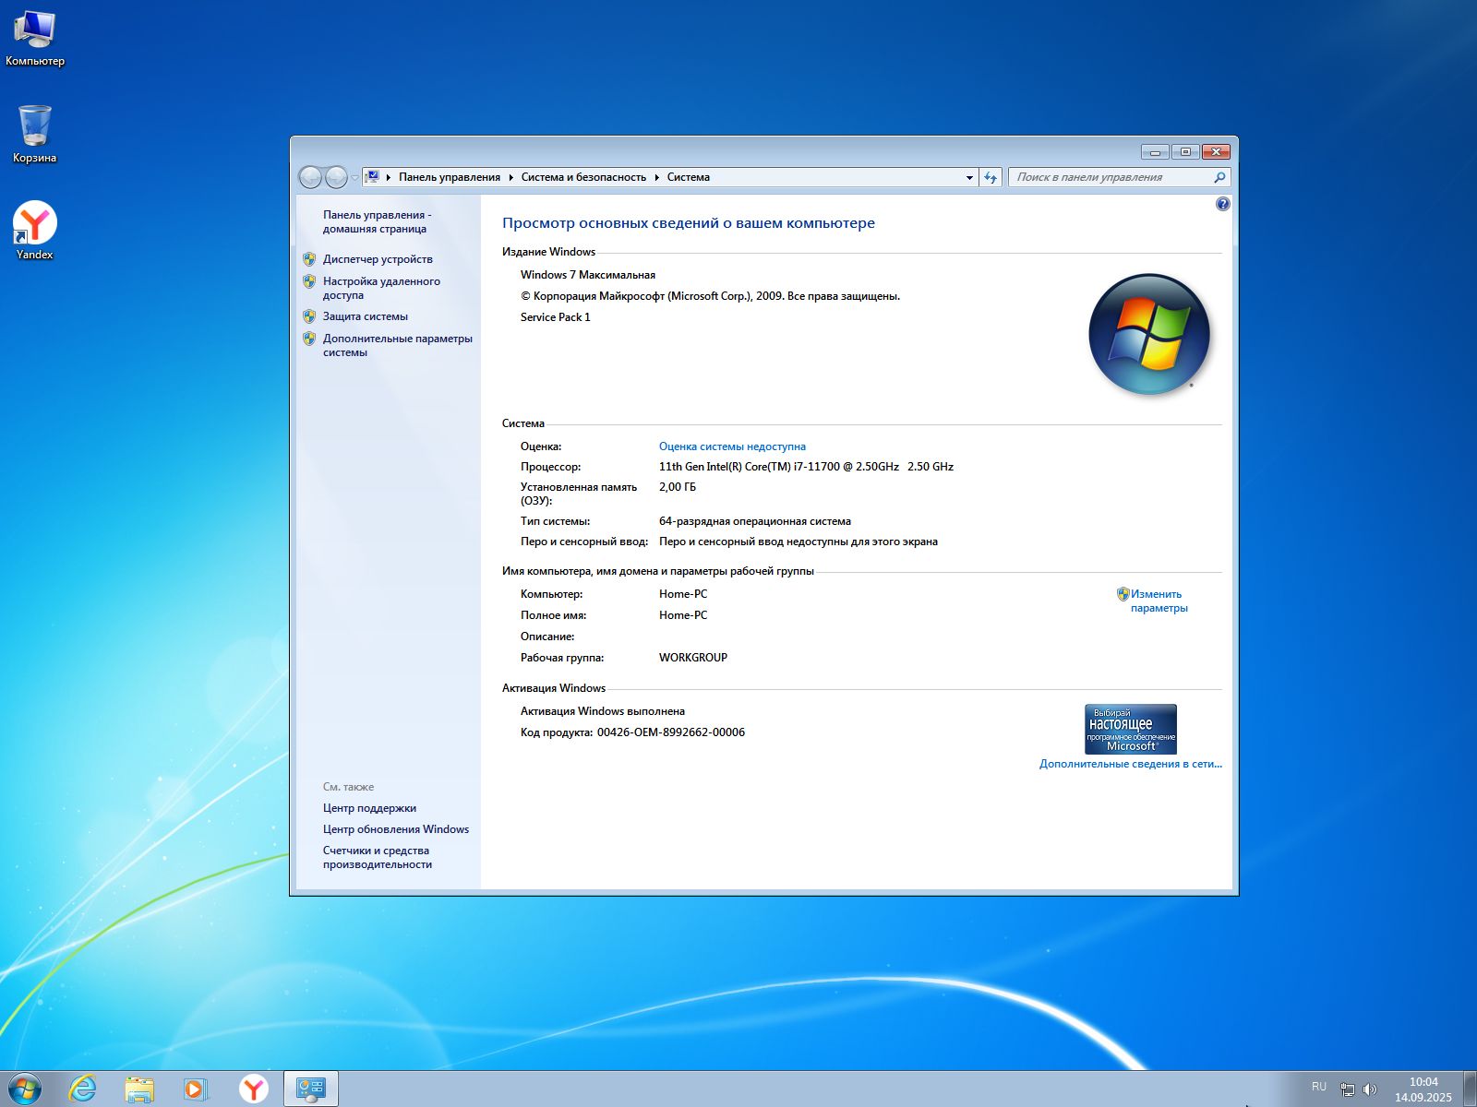
Task: Click Панель управления breadcrumb segment
Action: 450,177
